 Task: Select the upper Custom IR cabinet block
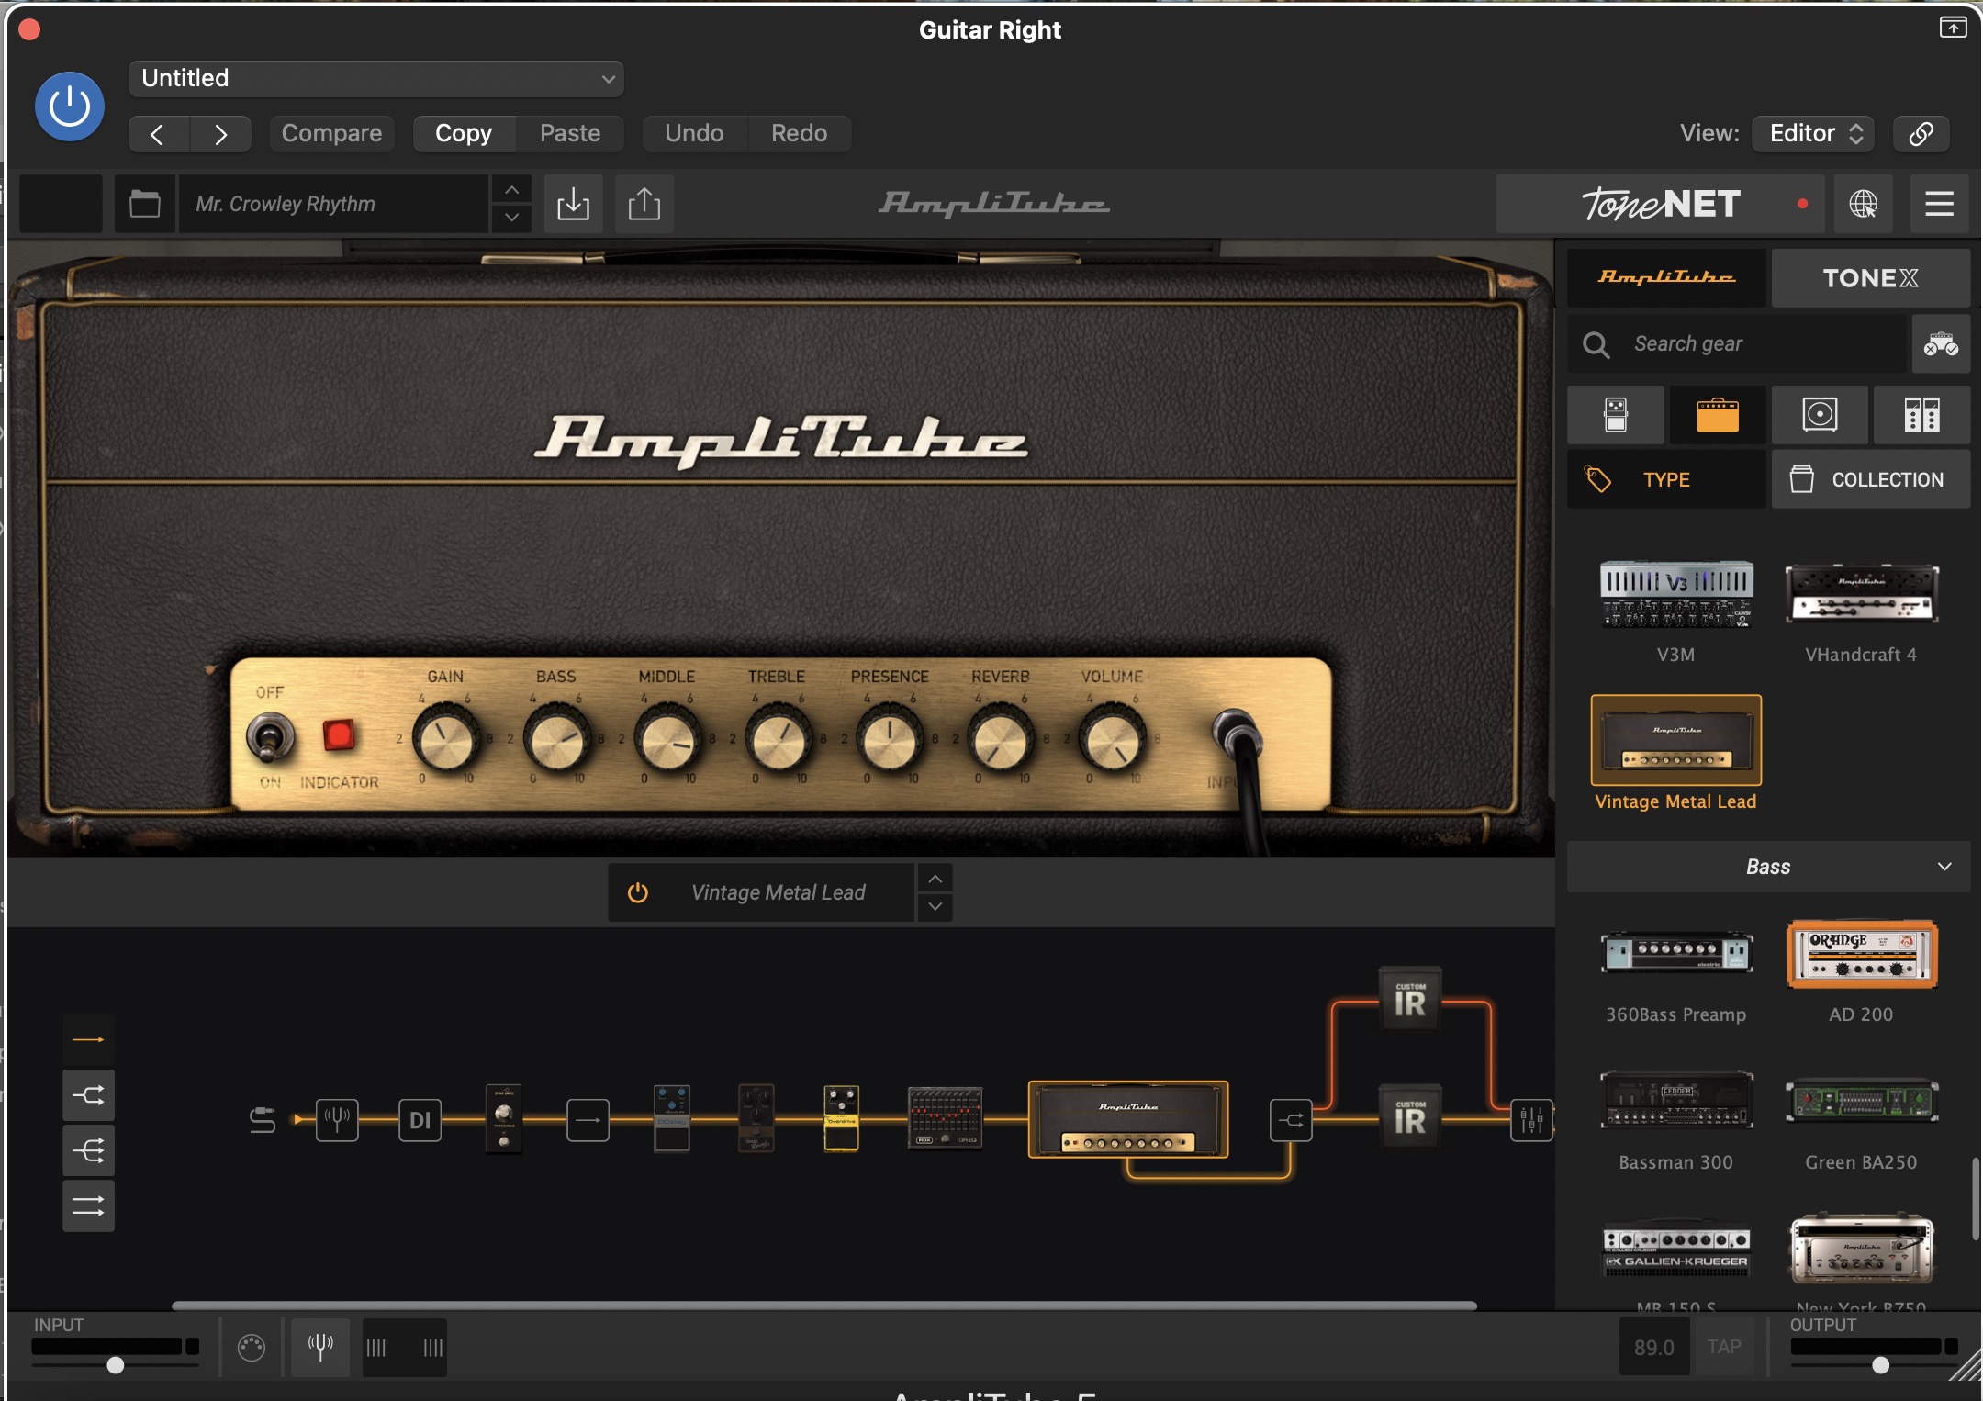(1410, 999)
